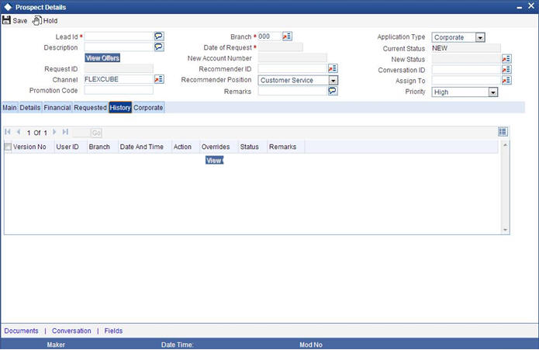Open the Documents link
Image resolution: width=539 pixels, height=350 pixels.
[x=21, y=331]
